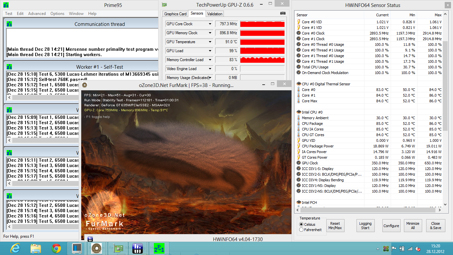Open File Explorer from the taskbar
Viewport: 453px width, 255px height.
(35, 248)
